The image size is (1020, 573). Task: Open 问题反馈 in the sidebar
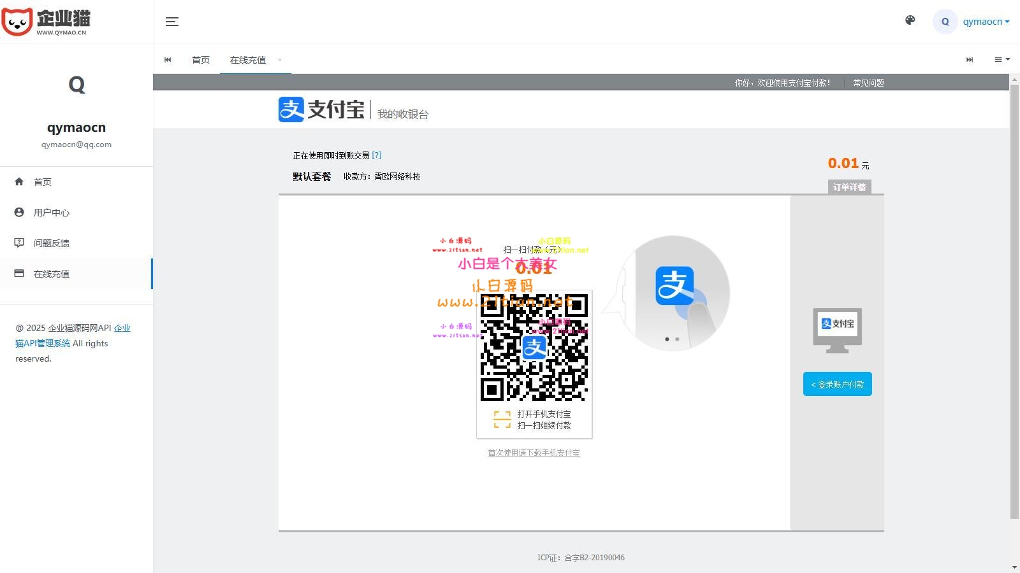click(x=51, y=243)
